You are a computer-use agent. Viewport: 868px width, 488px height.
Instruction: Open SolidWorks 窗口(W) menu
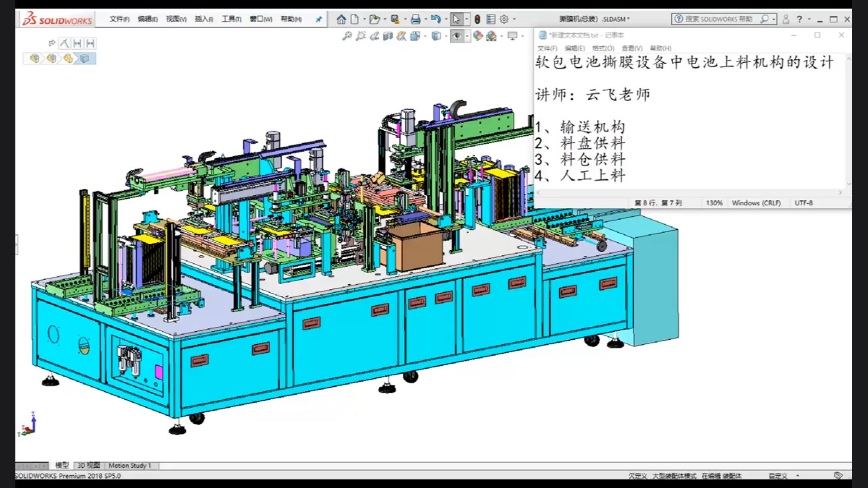click(261, 19)
